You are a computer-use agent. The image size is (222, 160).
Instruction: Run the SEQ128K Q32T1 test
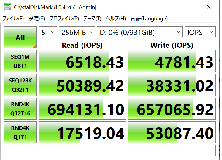[20, 85]
